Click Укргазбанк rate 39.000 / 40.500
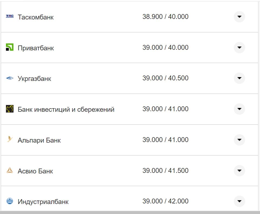 pyautogui.click(x=165, y=78)
